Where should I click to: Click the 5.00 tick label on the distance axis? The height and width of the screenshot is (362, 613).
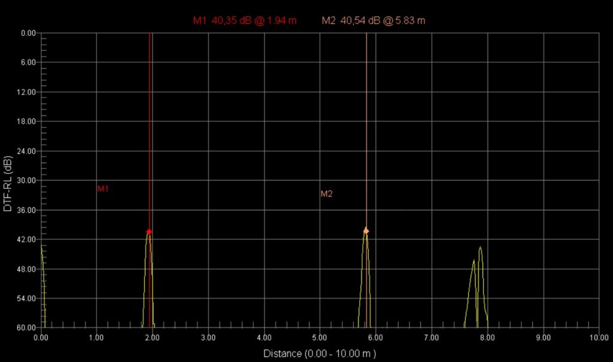(x=320, y=338)
